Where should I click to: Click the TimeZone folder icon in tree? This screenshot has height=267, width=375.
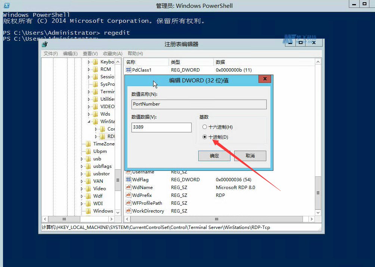tap(88, 144)
